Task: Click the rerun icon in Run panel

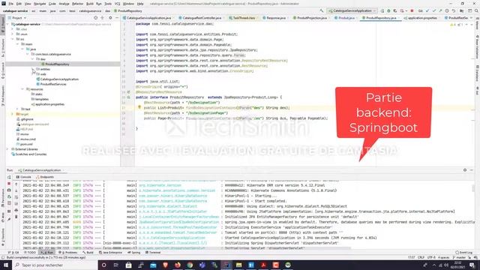Action: tap(9, 177)
